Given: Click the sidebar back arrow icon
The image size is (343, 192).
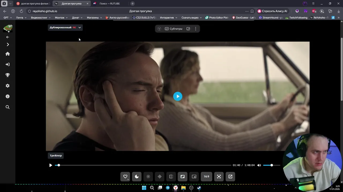Looking at the screenshot, I should (8, 37).
